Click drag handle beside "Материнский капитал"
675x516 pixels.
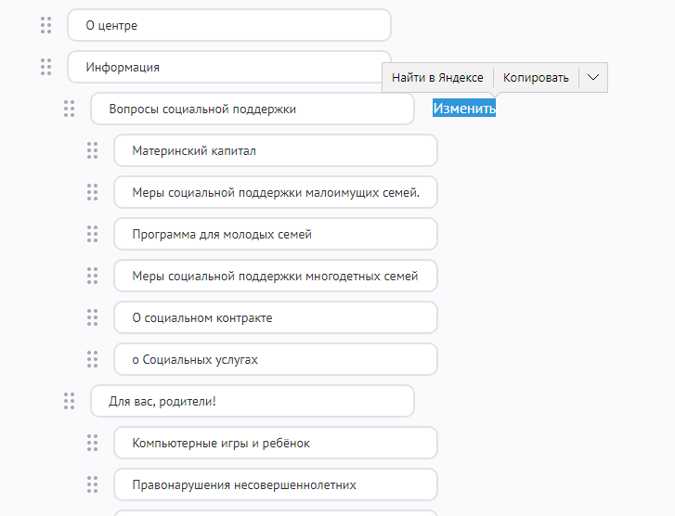coord(92,150)
